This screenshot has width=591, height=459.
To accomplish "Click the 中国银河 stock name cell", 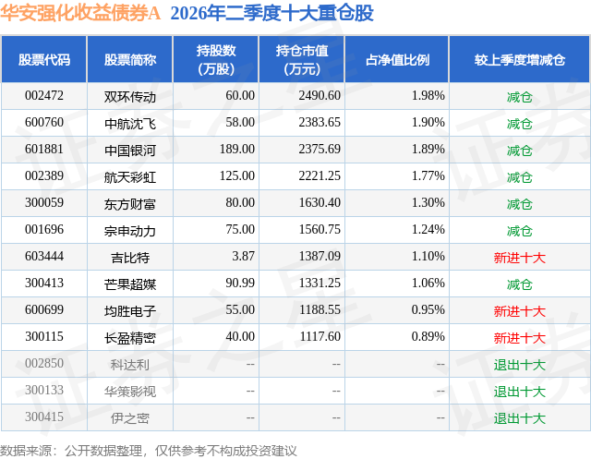I will (130, 150).
